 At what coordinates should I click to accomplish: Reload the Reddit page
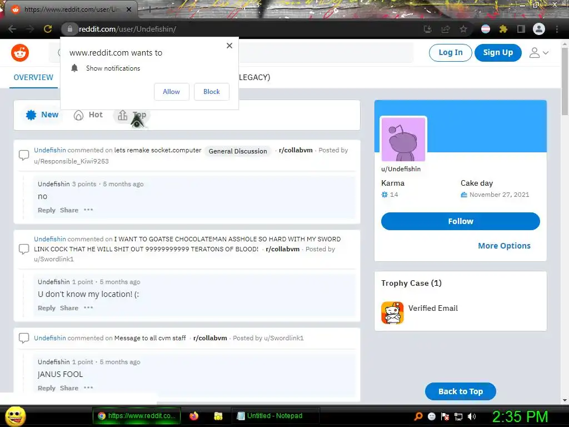pos(48,29)
